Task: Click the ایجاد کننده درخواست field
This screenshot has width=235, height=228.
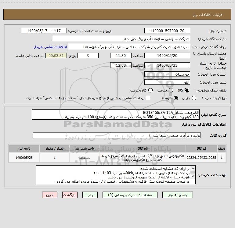Action: (x=129, y=47)
